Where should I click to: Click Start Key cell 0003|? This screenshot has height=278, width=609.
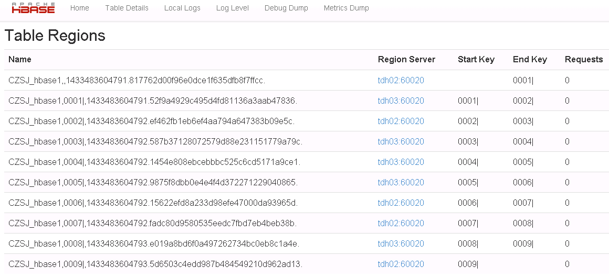point(468,142)
